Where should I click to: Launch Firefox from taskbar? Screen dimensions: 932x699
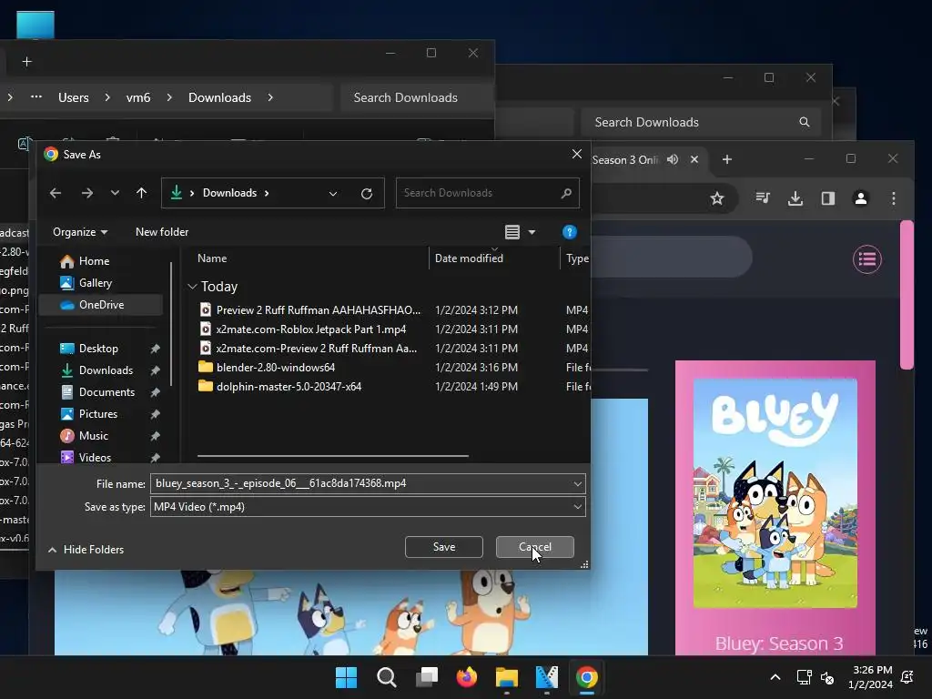[x=467, y=677]
